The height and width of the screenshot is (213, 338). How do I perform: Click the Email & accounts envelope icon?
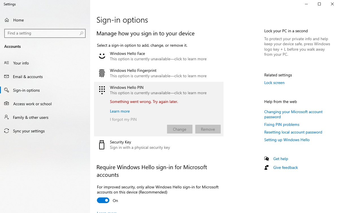click(x=6, y=76)
